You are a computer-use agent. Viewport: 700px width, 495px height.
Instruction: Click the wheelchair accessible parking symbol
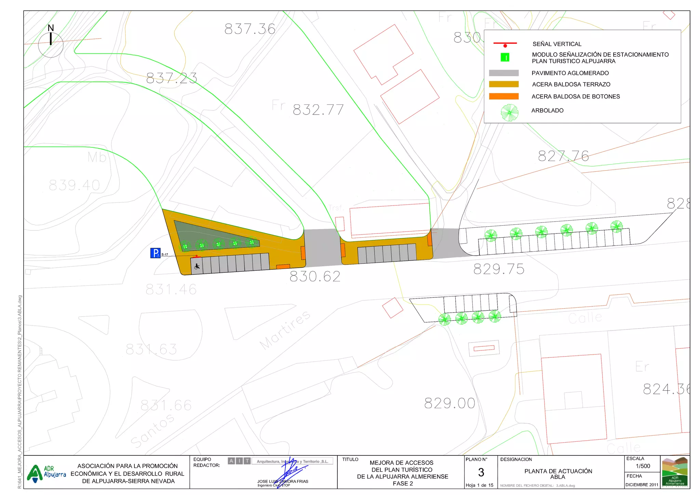197,266
